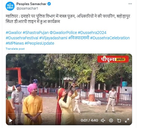
Task: Open the @psamachar1 handle
Action: [27, 8]
